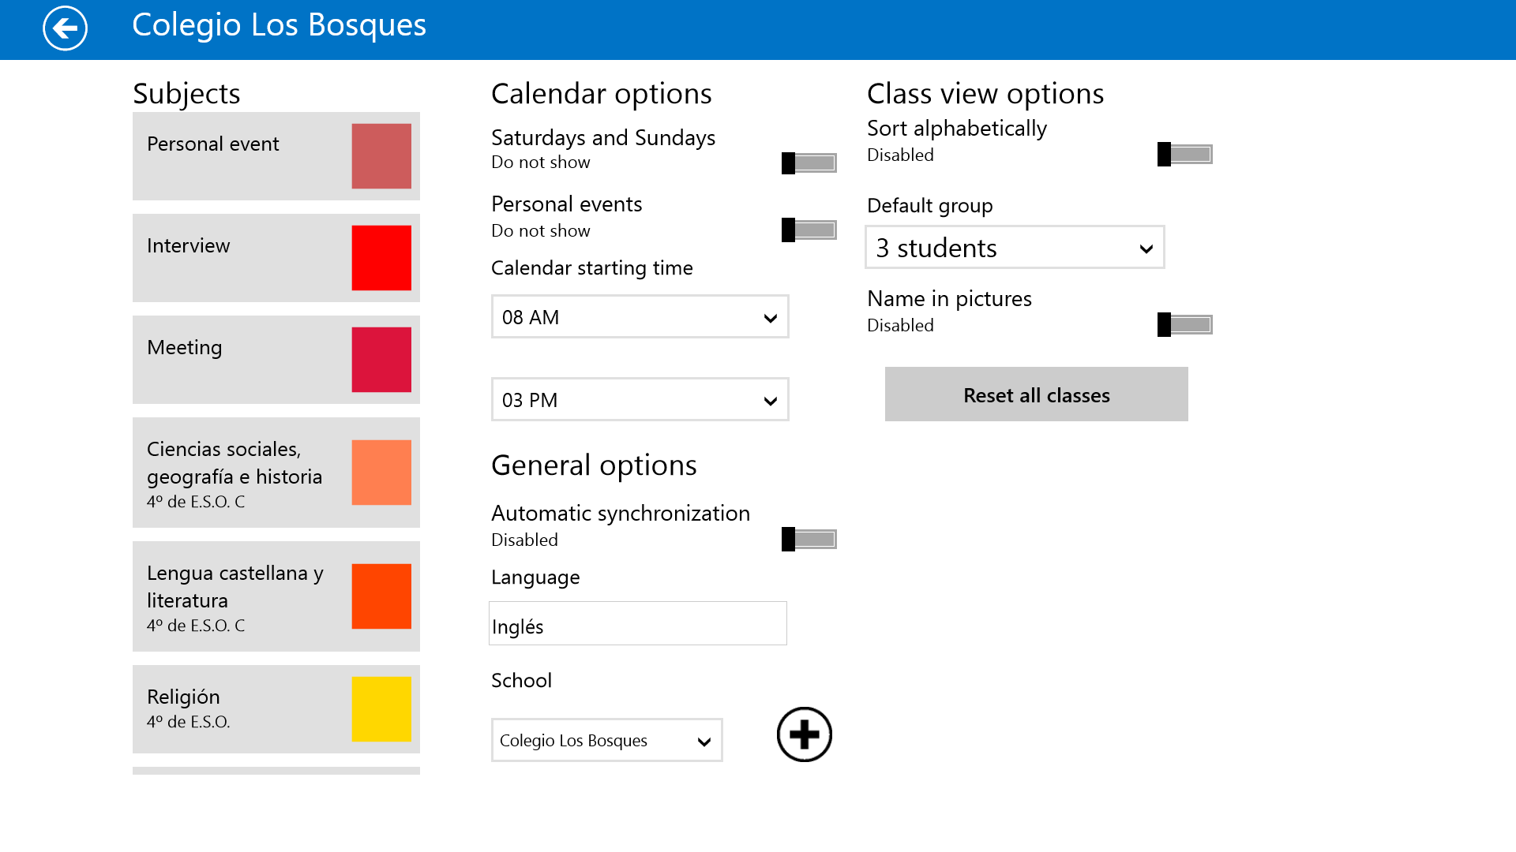Screen dimensions: 1516x852
Task: Change the Meeting crimson color swatch
Action: coord(381,360)
